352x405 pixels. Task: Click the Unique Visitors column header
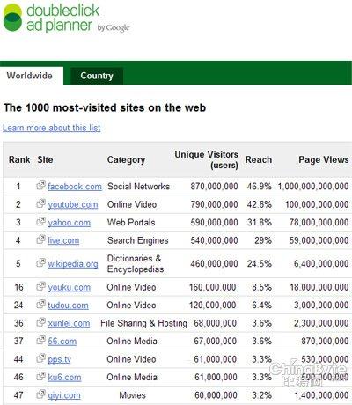coord(206,159)
